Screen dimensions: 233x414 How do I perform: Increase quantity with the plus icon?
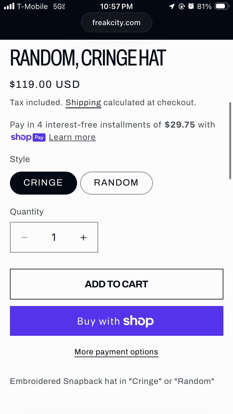click(x=83, y=237)
